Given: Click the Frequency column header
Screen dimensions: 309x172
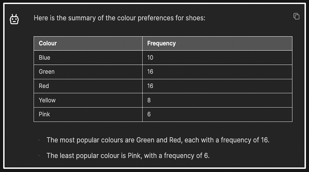Looking at the screenshot, I should 161,43.
